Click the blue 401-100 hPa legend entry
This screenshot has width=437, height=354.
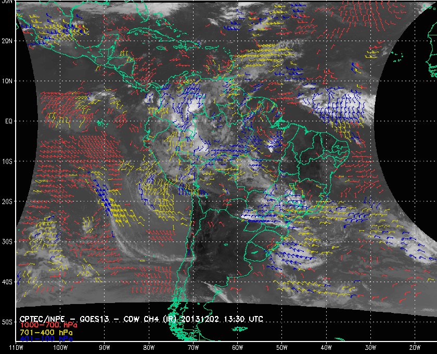[x=46, y=339]
